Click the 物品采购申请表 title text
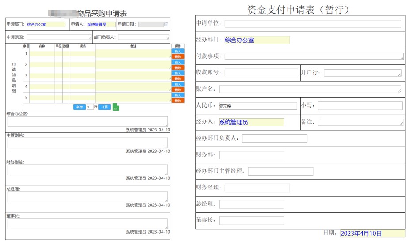The height and width of the screenshot is (241, 409). tap(102, 13)
